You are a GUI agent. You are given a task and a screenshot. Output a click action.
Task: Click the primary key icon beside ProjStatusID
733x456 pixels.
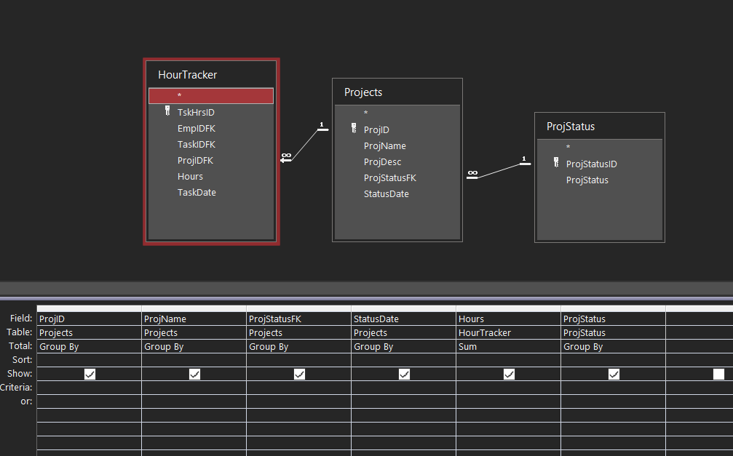[556, 162]
